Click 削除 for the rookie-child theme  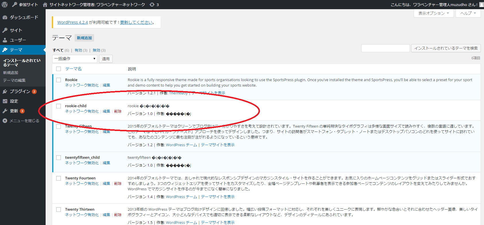118,111
